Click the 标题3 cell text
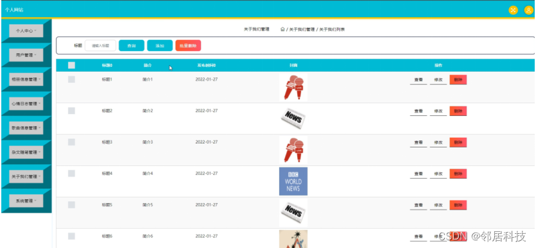 (107, 142)
